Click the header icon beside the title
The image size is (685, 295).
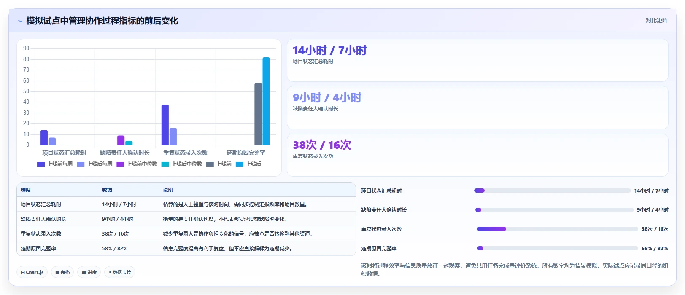(x=20, y=21)
